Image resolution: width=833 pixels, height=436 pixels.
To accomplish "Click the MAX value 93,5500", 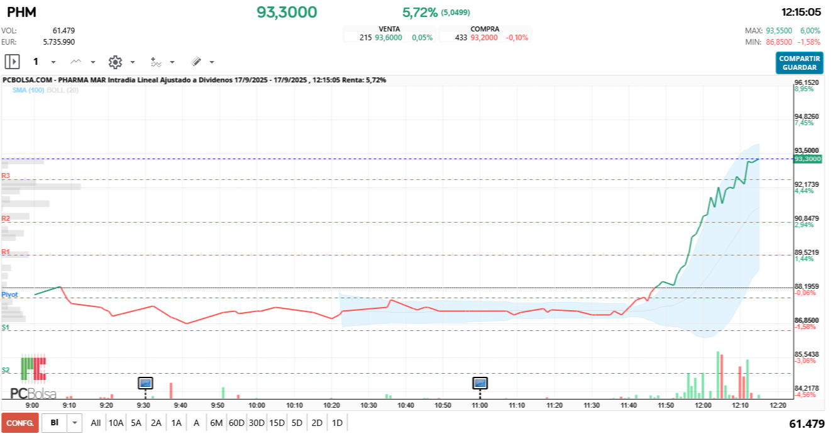I will tap(780, 30).
